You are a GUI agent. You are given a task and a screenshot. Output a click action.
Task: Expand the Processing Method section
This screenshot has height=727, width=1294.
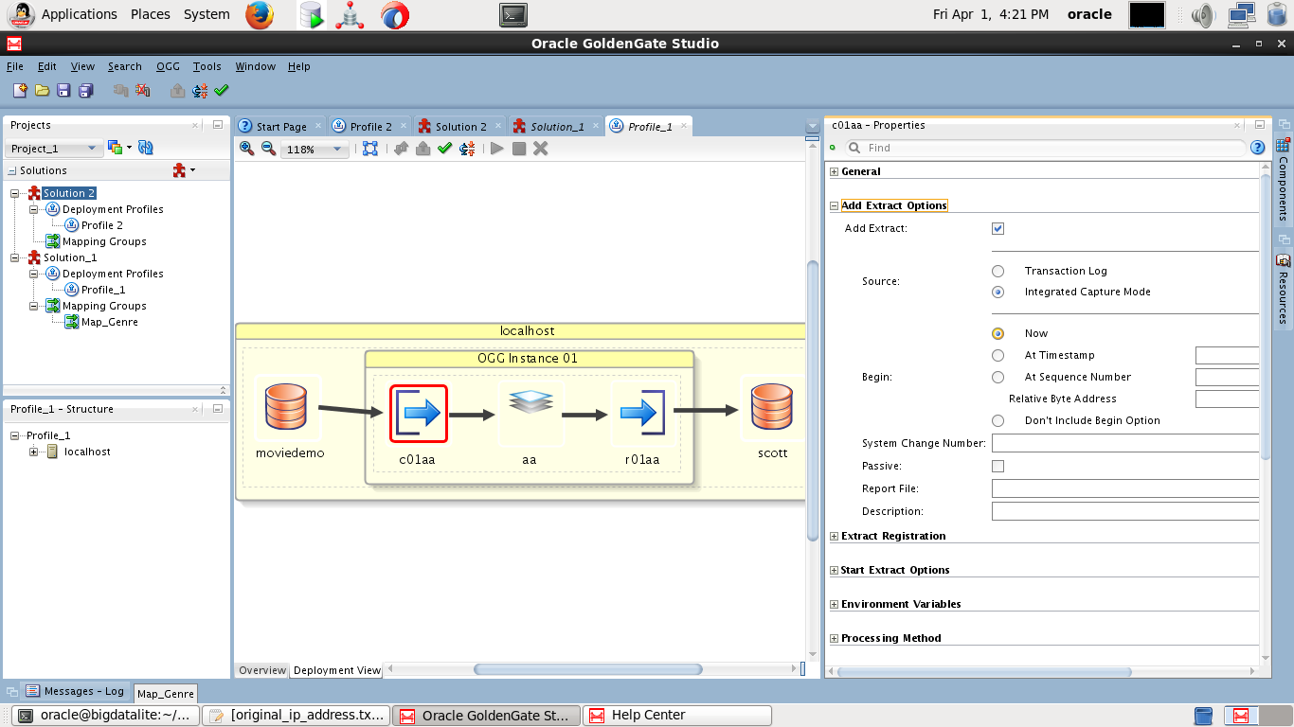(x=834, y=638)
